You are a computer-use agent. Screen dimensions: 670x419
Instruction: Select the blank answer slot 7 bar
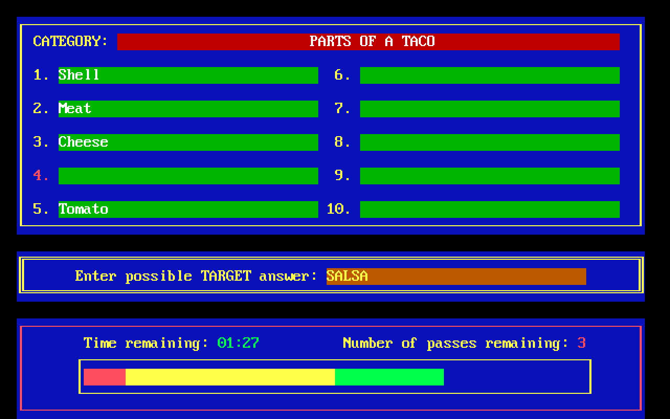click(x=489, y=108)
